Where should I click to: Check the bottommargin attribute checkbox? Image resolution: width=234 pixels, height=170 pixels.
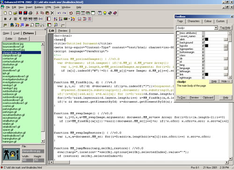[x=178, y=52]
